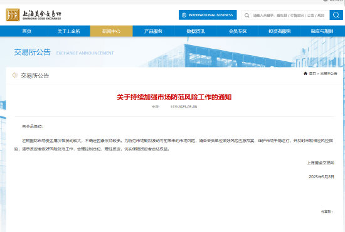Click the red announcement title text
This screenshot has height=232, width=345.
(174, 97)
